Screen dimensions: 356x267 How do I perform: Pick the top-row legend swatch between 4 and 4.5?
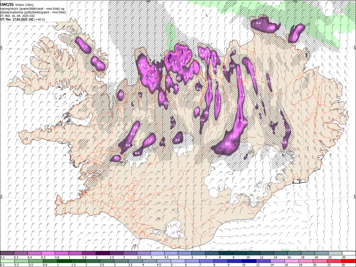157,253
